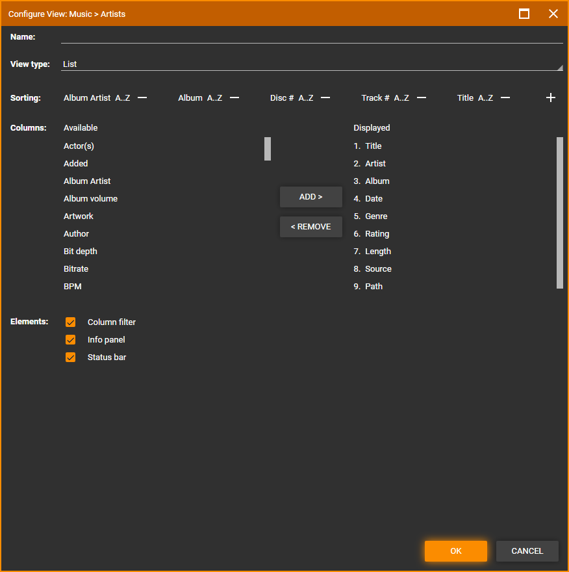Image resolution: width=569 pixels, height=572 pixels.
Task: Select Bitrate in the Available columns list
Action: point(76,269)
